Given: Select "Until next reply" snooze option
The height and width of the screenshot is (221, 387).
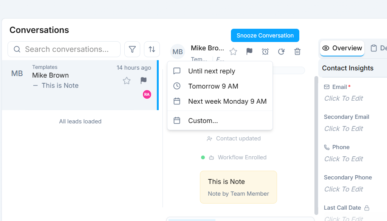Looking at the screenshot, I should tap(212, 71).
